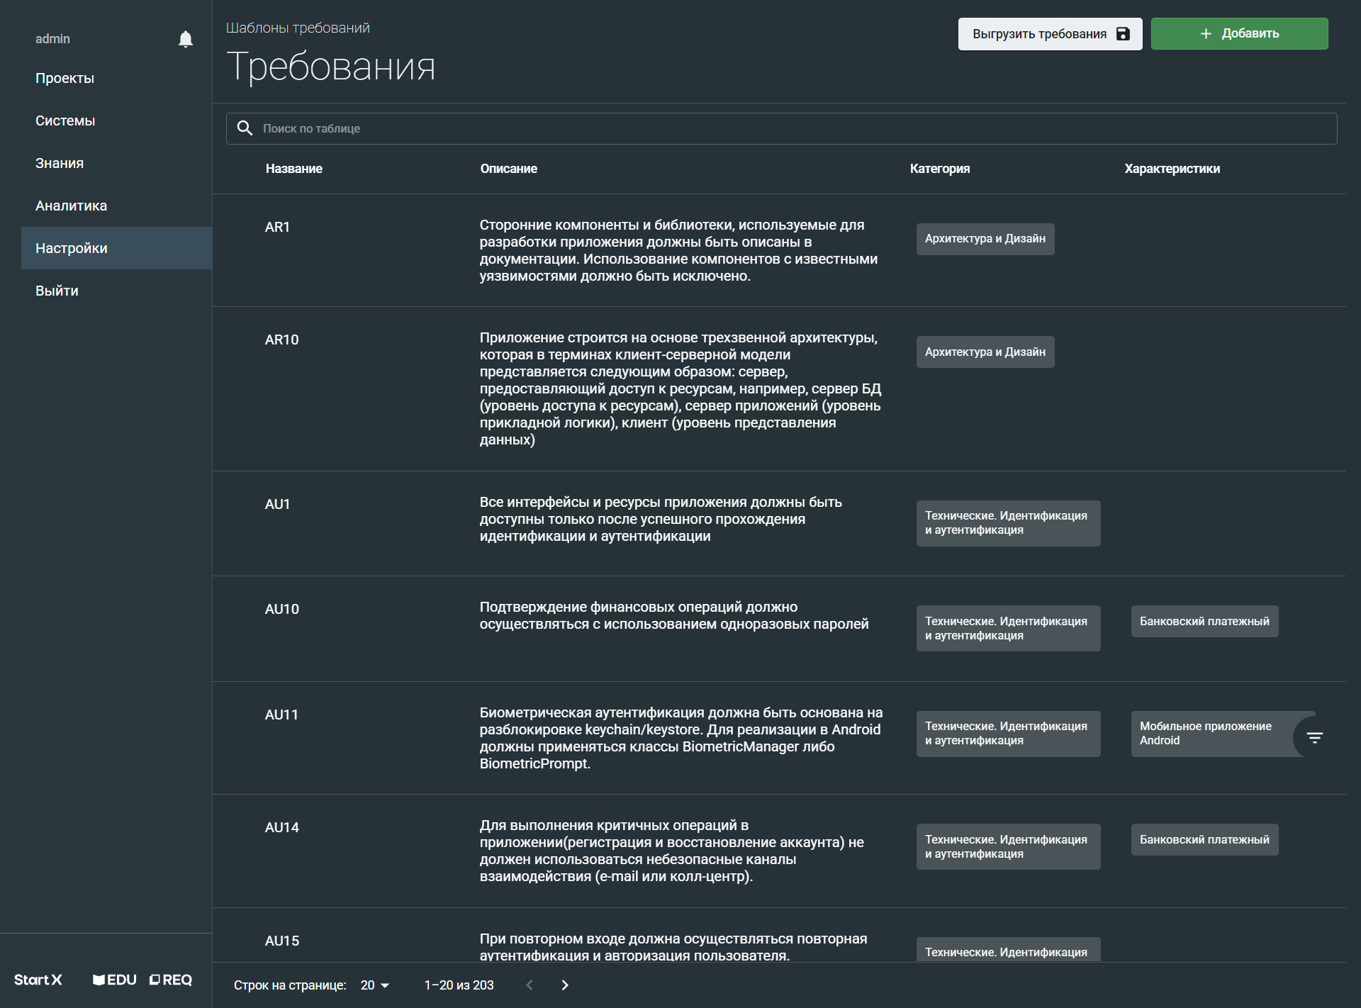Open rows per page dropdown
This screenshot has height=1008, width=1361.
click(x=375, y=985)
